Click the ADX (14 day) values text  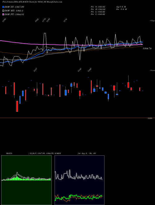pos(87,153)
